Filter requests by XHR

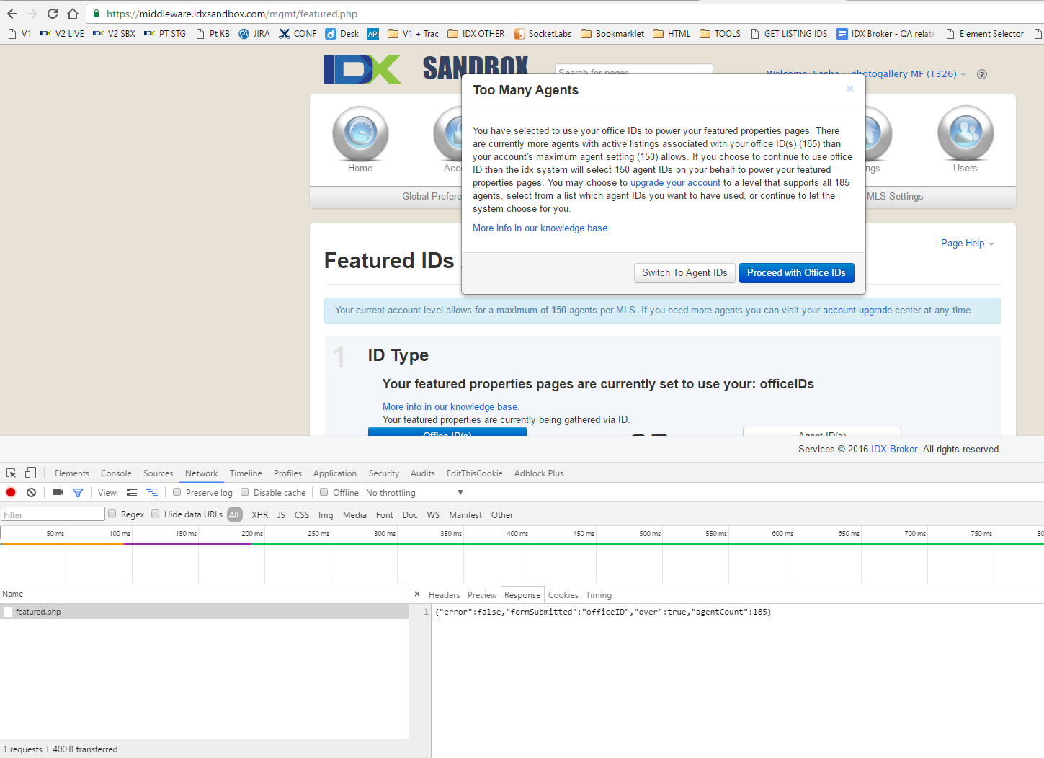tap(260, 515)
